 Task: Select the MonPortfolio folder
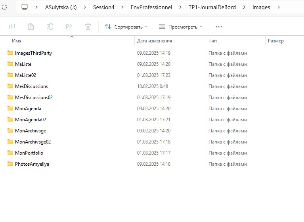coord(29,153)
